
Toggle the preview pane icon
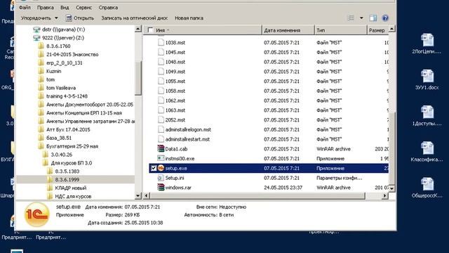[373, 18]
